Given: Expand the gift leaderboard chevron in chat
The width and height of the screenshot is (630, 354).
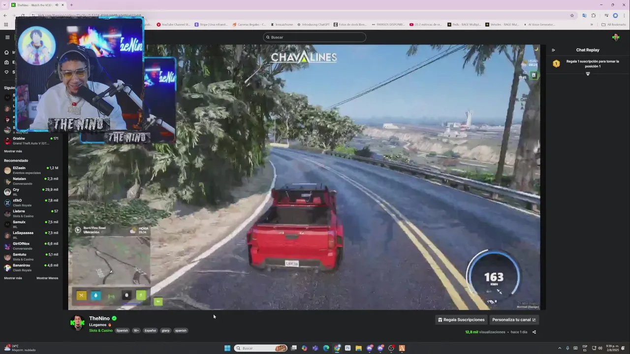Looking at the screenshot, I should pos(588,74).
